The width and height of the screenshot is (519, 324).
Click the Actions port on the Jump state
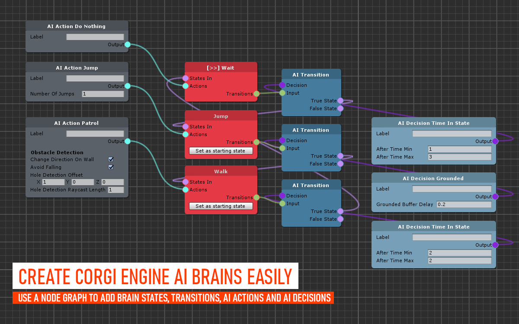coord(186,134)
